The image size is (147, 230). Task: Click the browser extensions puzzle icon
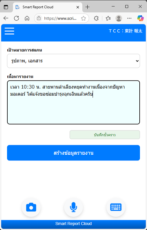[x=96, y=18]
